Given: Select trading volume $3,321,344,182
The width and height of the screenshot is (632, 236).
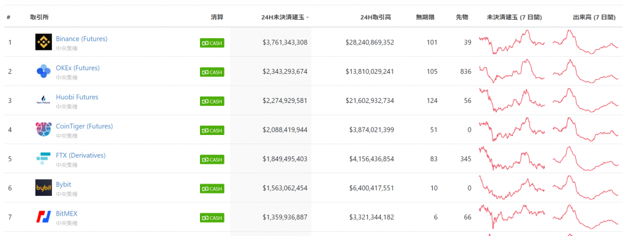Looking at the screenshot, I should coord(372,217).
